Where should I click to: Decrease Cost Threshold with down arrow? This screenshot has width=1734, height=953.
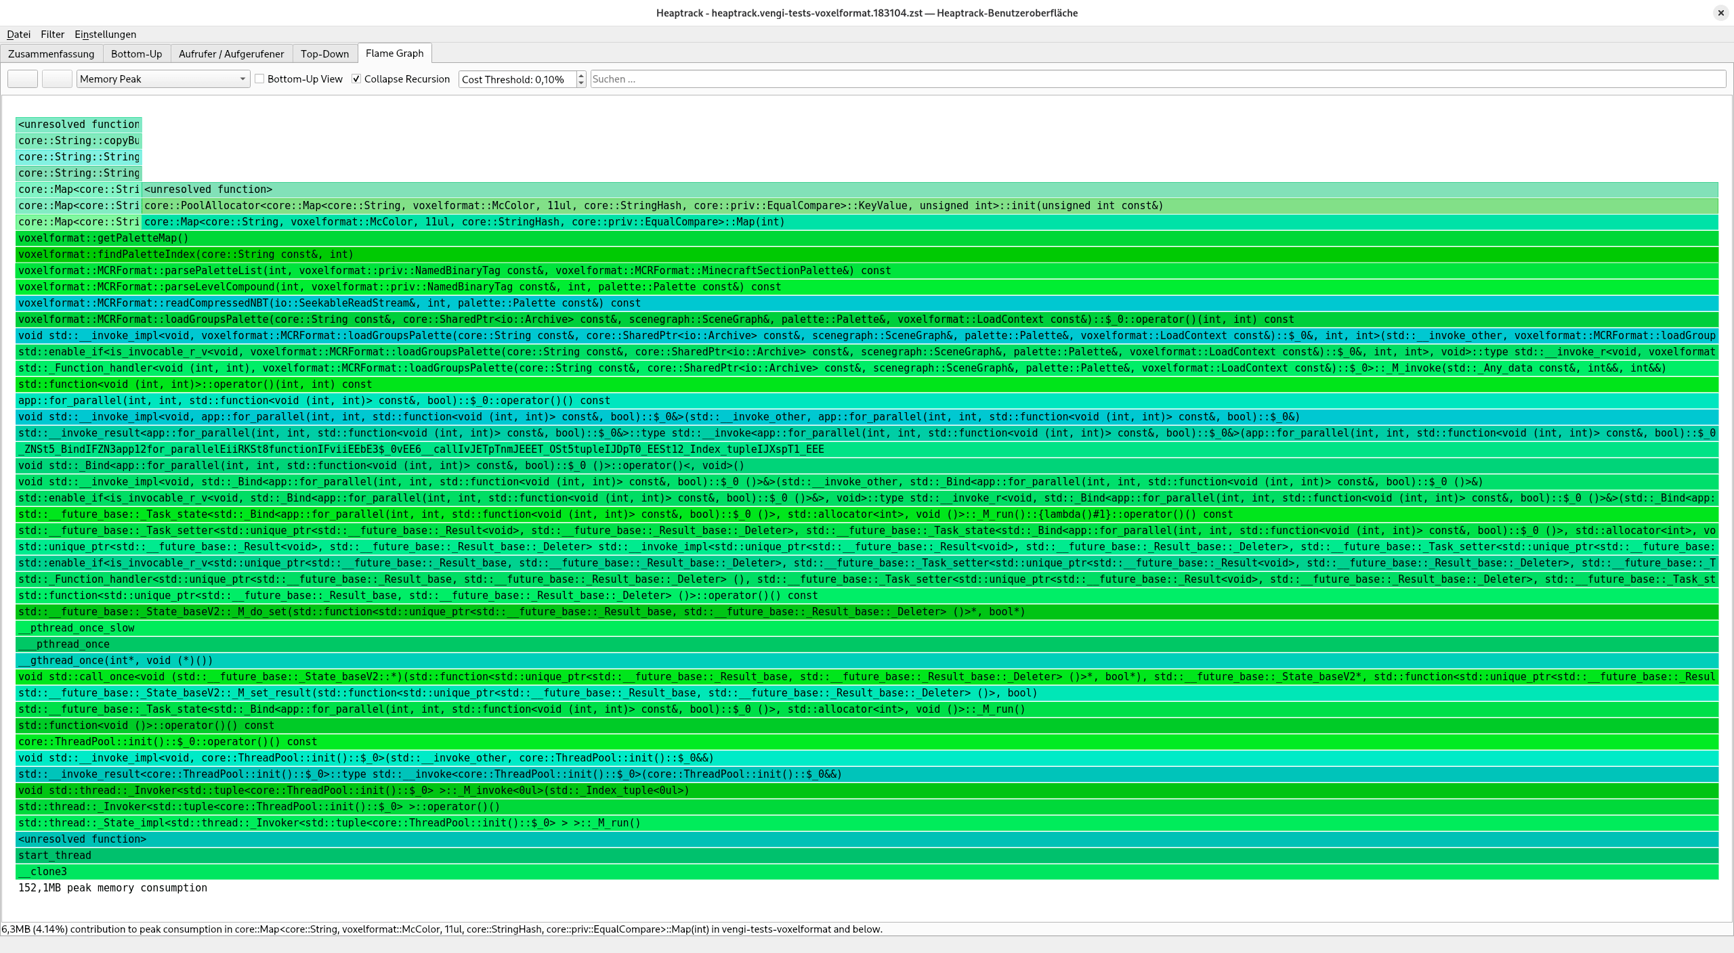pyautogui.click(x=581, y=83)
